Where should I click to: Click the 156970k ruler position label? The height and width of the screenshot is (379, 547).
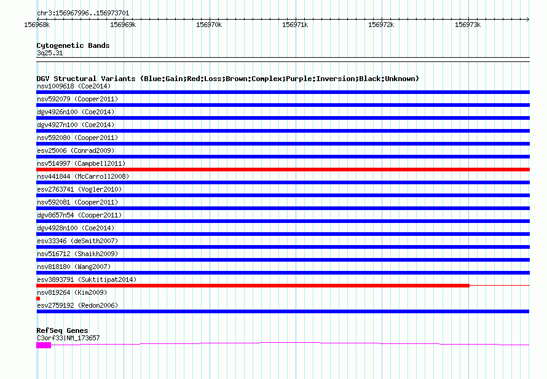pos(208,25)
